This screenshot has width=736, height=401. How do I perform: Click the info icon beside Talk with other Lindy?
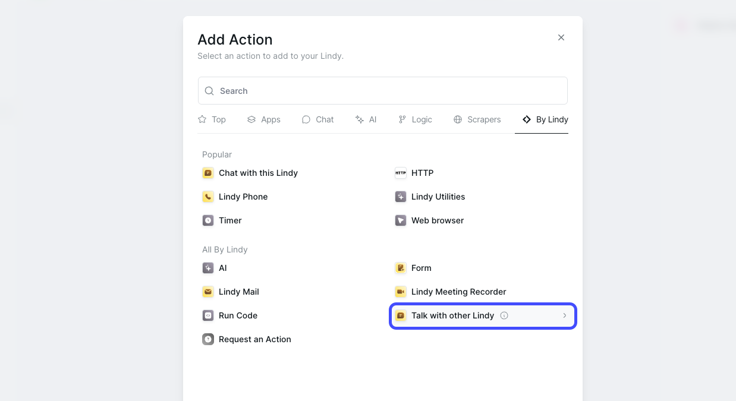[504, 315]
